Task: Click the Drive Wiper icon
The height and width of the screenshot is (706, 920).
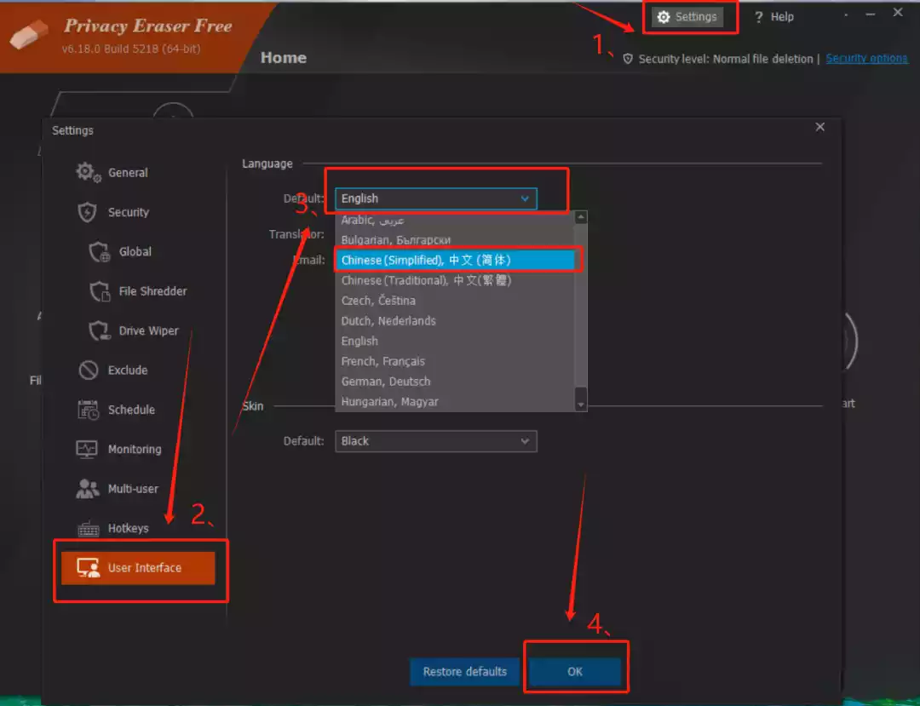Action: click(99, 330)
